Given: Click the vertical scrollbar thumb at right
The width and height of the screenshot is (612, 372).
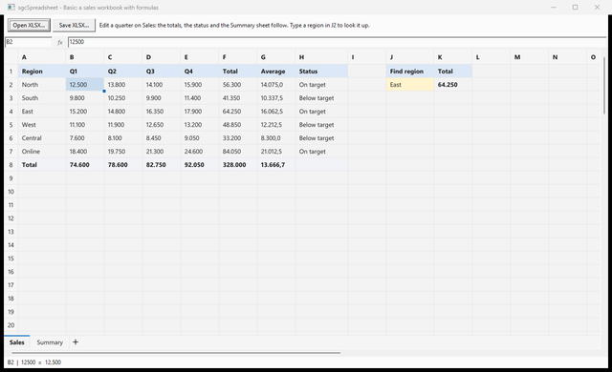Looking at the screenshot, I should point(604,86).
